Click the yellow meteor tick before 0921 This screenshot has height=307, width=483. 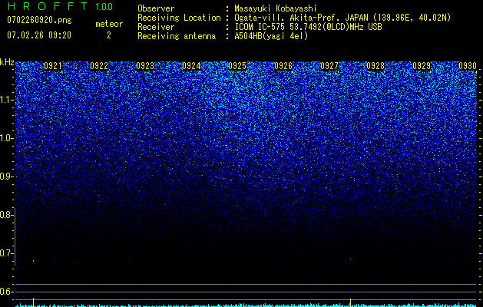tap(33, 302)
